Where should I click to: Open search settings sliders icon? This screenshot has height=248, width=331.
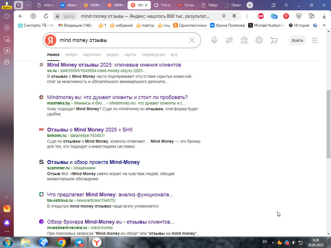[x=229, y=40]
